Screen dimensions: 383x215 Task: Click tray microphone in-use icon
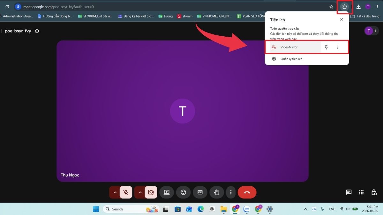(322, 209)
